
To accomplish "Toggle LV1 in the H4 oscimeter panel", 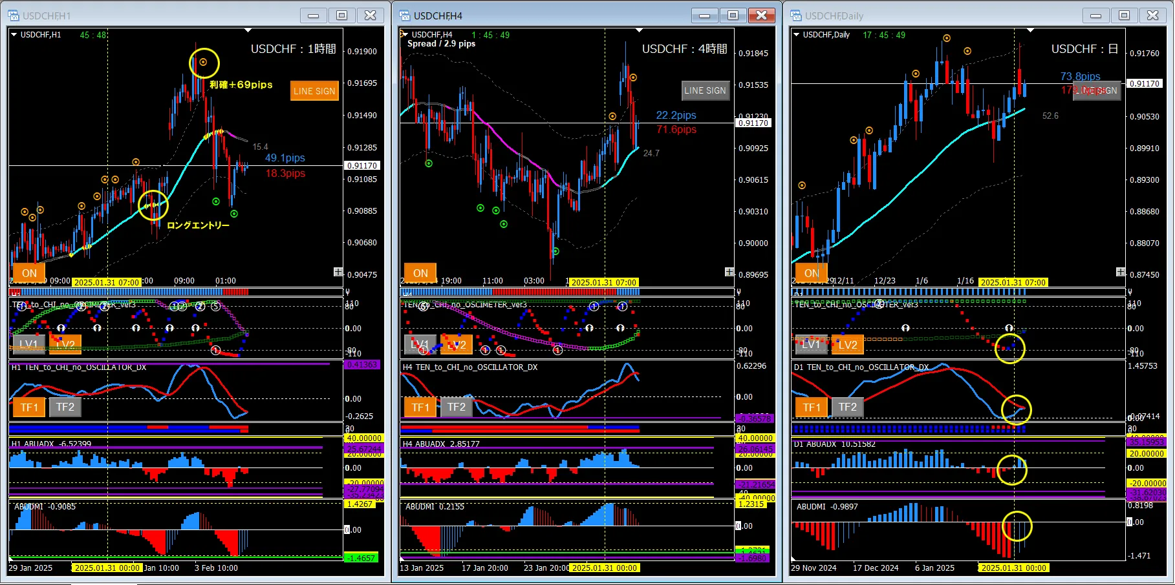I will [x=420, y=344].
